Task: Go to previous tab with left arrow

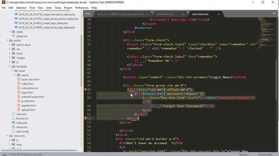Action: [86, 14]
